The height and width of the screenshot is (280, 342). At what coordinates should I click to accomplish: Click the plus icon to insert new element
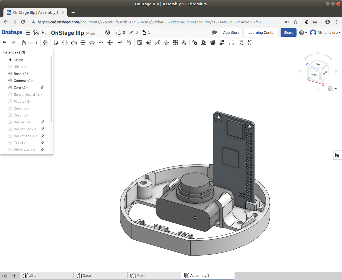[14, 276]
